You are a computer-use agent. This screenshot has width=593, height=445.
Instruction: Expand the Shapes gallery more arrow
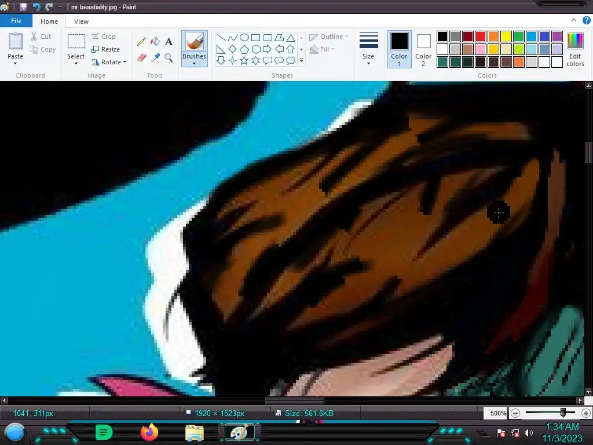pyautogui.click(x=301, y=60)
